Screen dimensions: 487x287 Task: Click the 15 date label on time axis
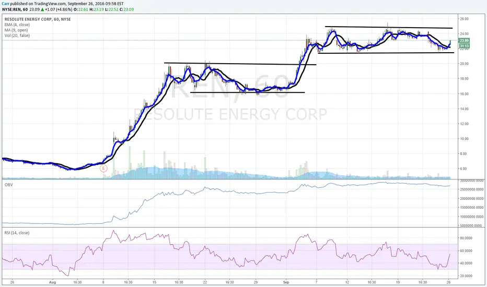click(154, 282)
